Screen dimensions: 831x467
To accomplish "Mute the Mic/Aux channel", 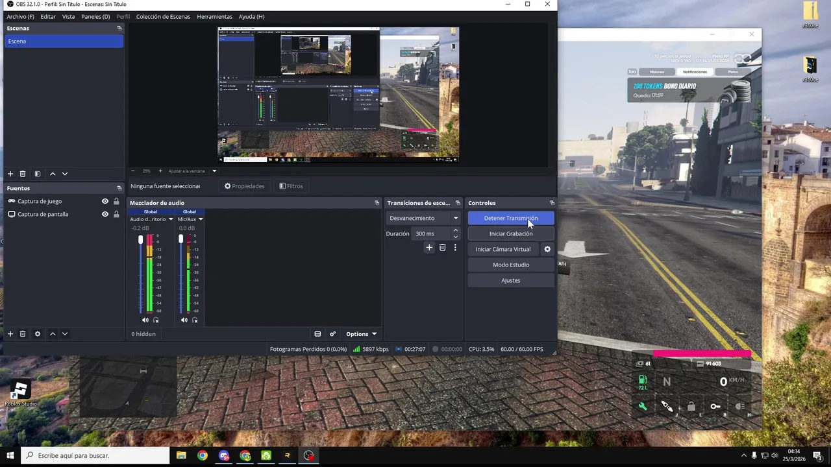I will [184, 320].
